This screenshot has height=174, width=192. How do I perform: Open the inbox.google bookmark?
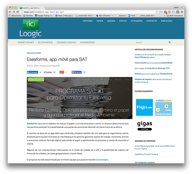coord(64,15)
